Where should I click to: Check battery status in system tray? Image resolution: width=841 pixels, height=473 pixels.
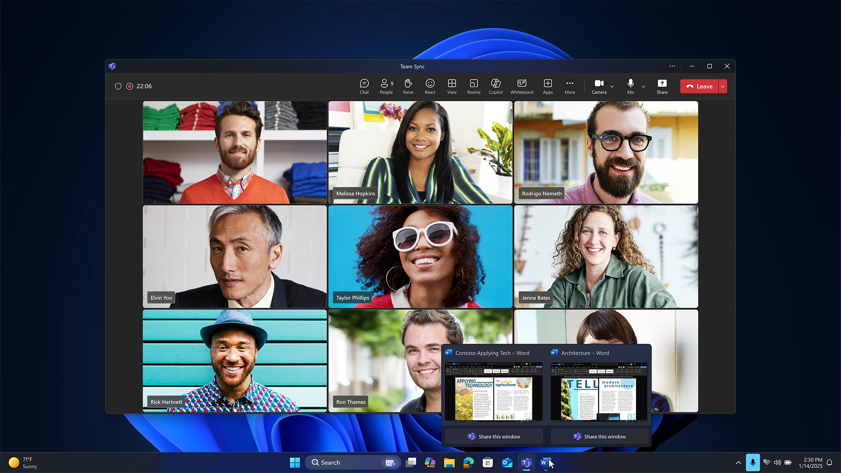pos(788,463)
